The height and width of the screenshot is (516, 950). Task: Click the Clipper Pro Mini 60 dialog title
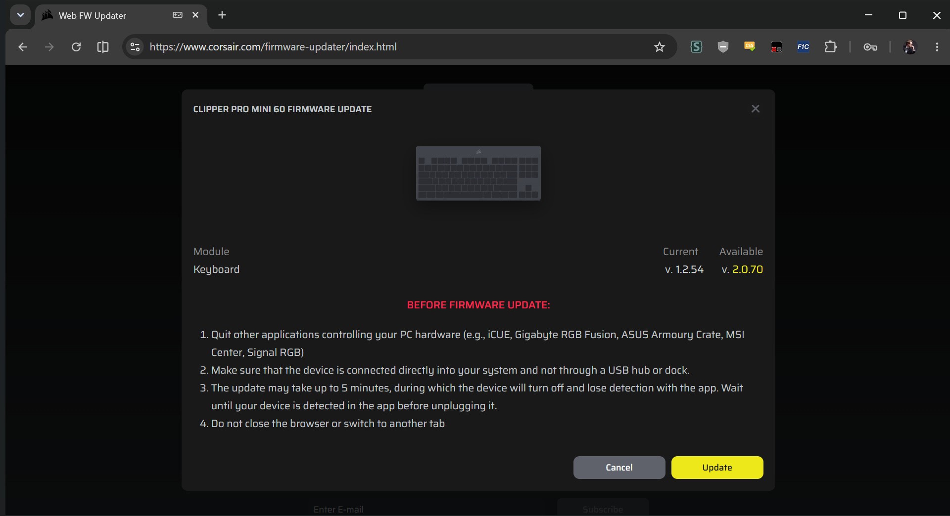283,109
